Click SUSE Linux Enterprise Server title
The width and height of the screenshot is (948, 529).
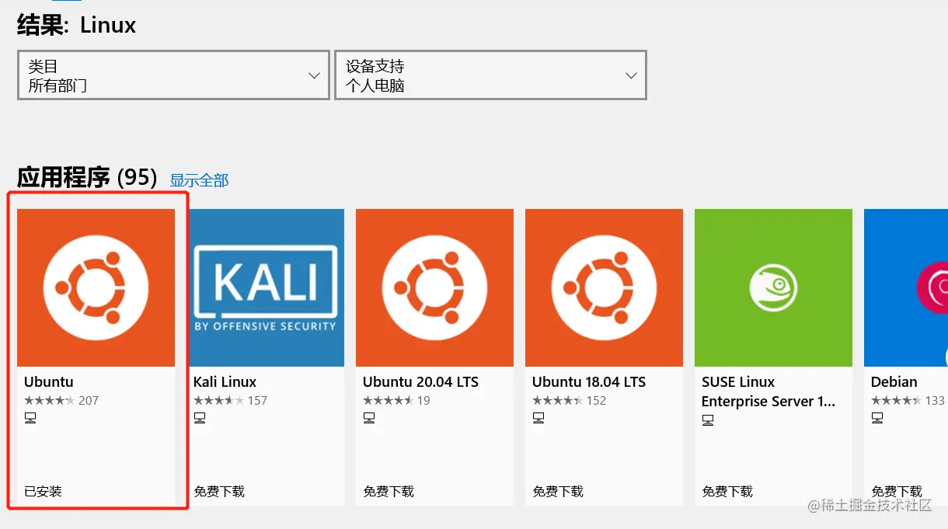[x=769, y=392]
